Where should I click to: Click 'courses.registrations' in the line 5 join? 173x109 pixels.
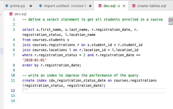point(54,45)
